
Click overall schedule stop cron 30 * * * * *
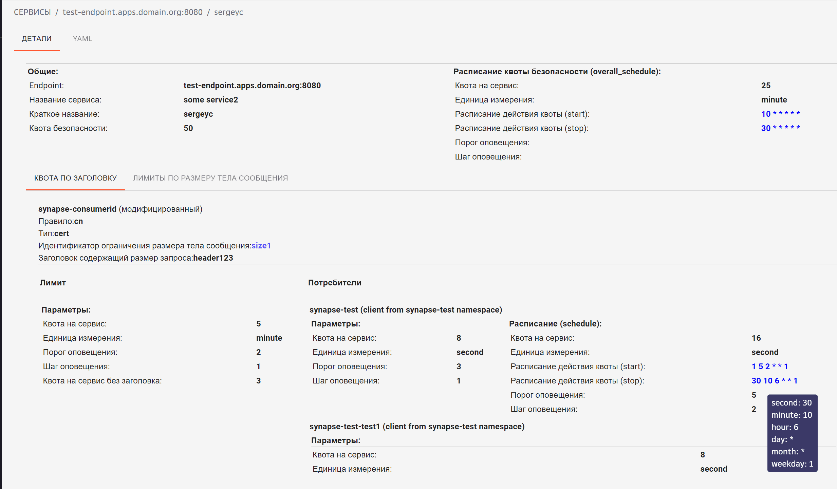pos(780,128)
